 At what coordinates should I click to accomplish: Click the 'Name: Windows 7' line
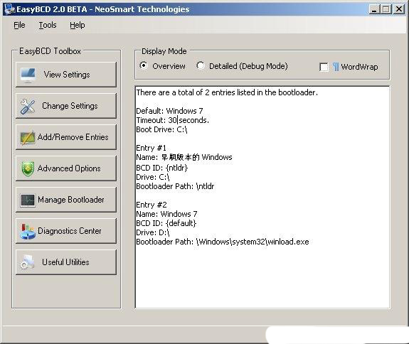click(x=166, y=214)
